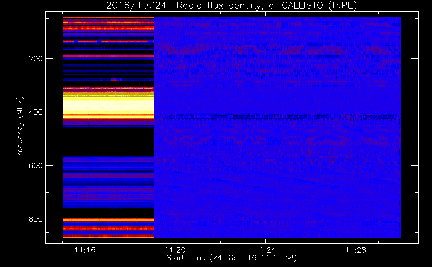Viewport: 432px width, 267px height.
Task: Click the 11:20 time tick label
Action: 175,250
